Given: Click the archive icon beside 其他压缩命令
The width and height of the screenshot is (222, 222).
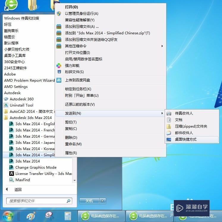Looking at the screenshot, I should pyautogui.click(x=59, y=46).
